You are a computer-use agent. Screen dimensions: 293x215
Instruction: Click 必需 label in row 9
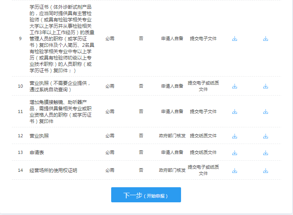pyautogui.click(x=110, y=39)
